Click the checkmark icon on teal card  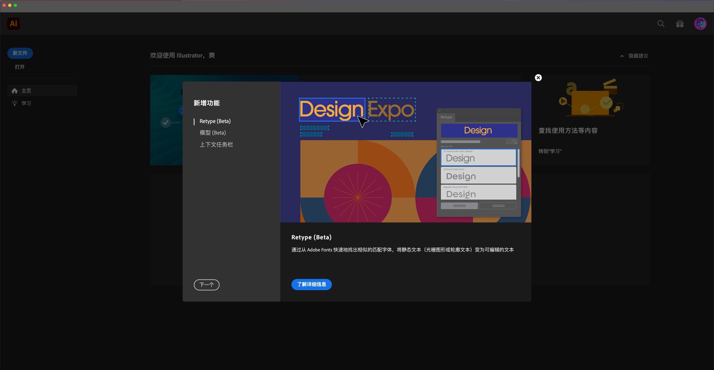pyautogui.click(x=166, y=122)
